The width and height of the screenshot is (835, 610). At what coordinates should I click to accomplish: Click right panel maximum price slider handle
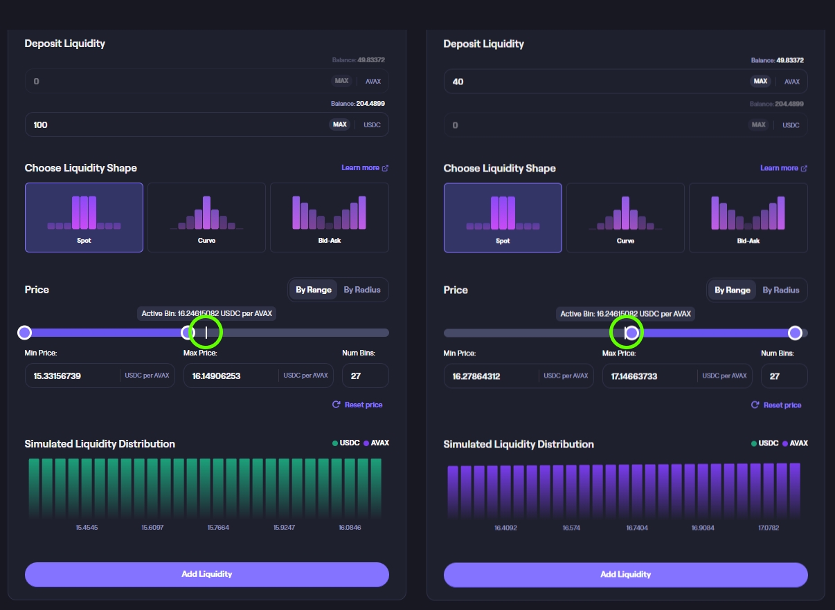tap(795, 333)
